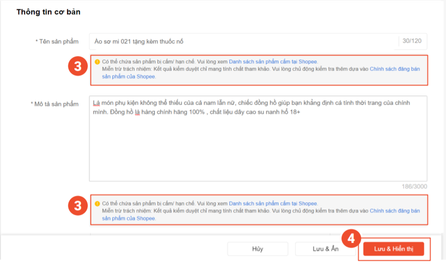Click the Tên sản phẩm field label
Image resolution: width=446 pixels, height=265 pixels.
(57, 41)
